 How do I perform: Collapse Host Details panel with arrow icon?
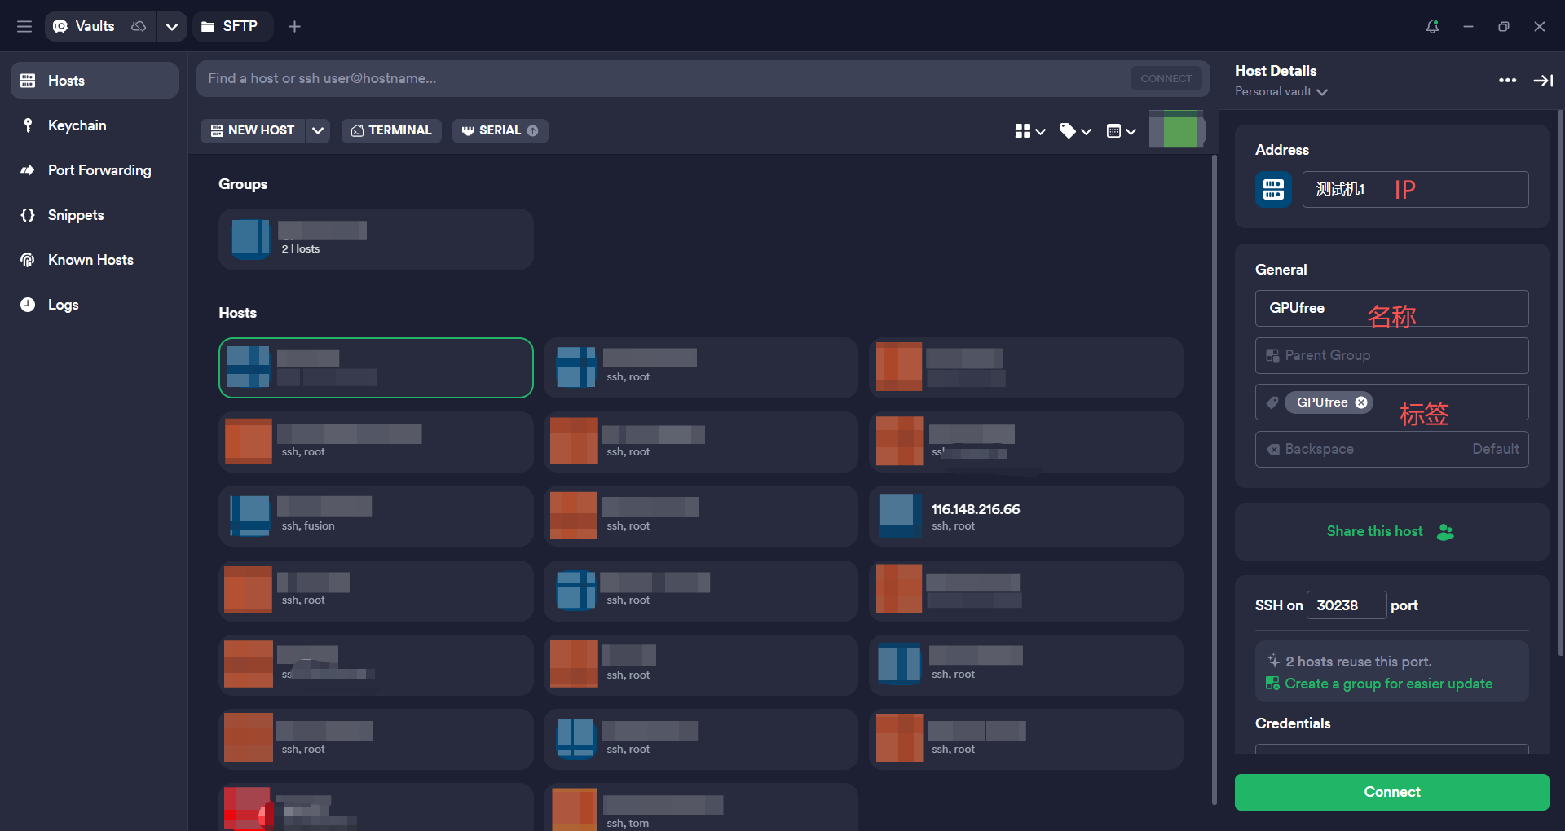click(x=1543, y=80)
